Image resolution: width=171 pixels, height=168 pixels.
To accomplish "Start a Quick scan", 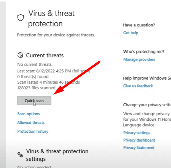I will point(34,101).
